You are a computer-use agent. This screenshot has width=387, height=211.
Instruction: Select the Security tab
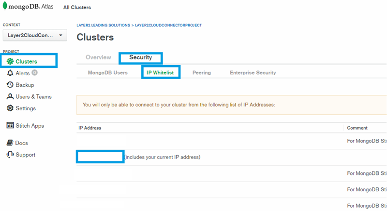coord(140,57)
